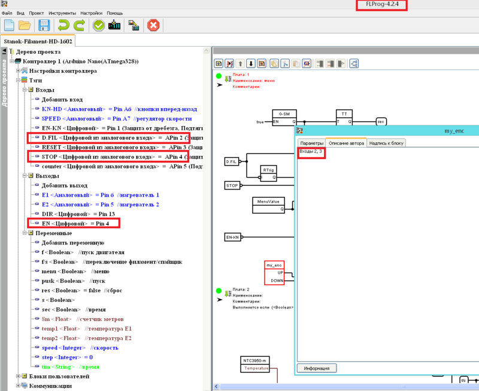Collapse the Входы tree node
479x391 pixels.
25,90
